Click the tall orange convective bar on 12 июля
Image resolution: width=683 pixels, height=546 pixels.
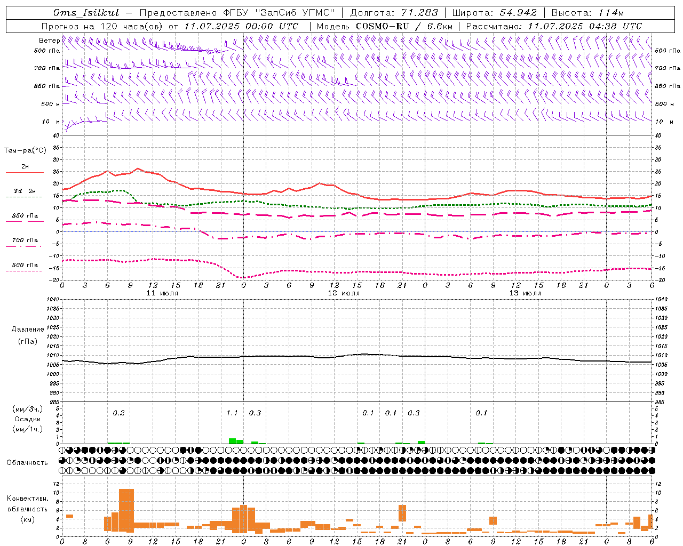coord(402,513)
